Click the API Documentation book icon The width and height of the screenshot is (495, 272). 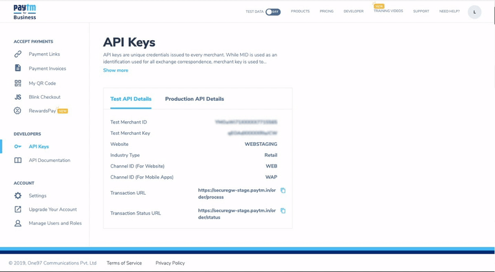pyautogui.click(x=18, y=161)
